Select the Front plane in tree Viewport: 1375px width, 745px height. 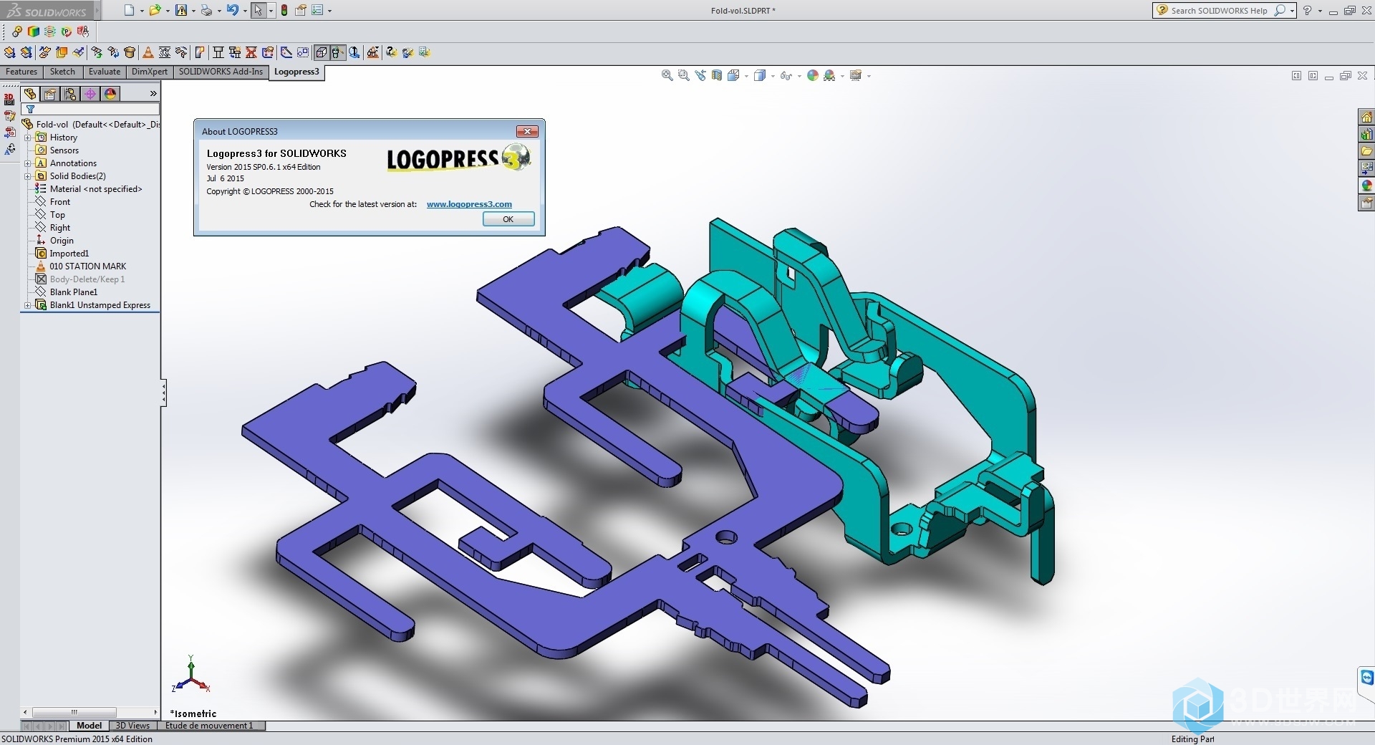(x=60, y=202)
